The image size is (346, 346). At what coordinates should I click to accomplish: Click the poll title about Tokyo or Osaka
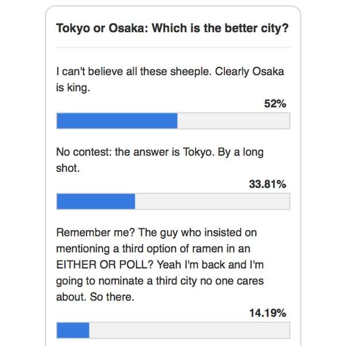(172, 28)
